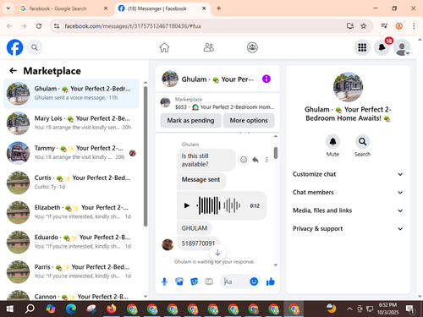
Task: Launch Microsoft Edge from taskbar
Action: (x=71, y=309)
